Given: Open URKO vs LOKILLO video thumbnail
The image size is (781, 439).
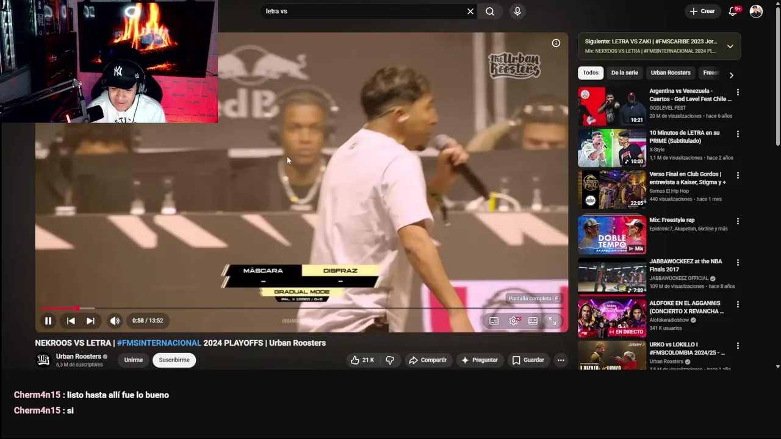Looking at the screenshot, I should tap(612, 355).
